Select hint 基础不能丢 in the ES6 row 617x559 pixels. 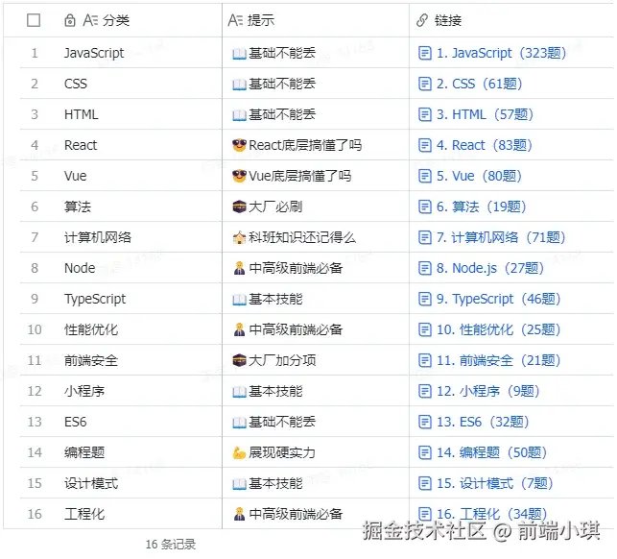[282, 422]
